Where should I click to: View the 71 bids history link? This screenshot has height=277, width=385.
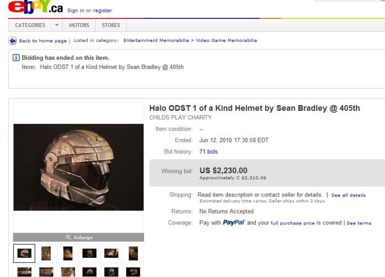tap(209, 152)
